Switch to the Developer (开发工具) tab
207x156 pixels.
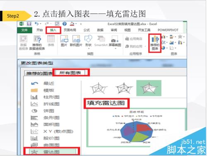(144, 30)
